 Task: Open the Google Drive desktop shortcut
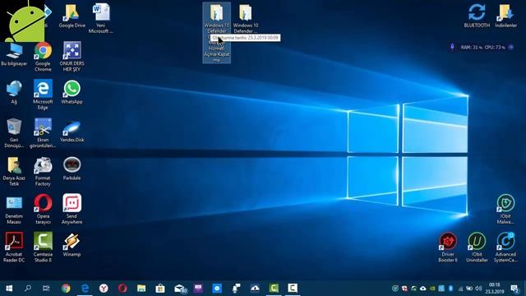click(x=72, y=16)
